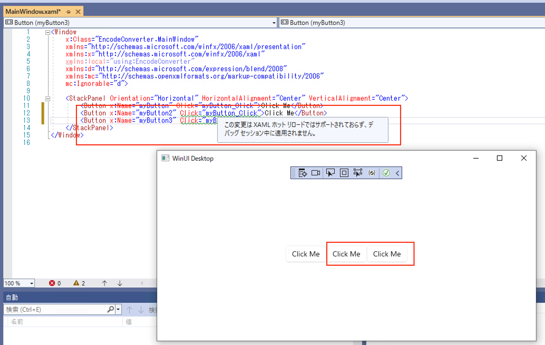Collapse the Window element outline node
Viewport: 545px width, 345px height.
48,32
